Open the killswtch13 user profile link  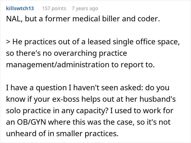(x=20, y=8)
